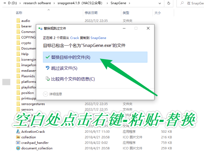
Task: Click the sensorgestures folder name
Action: click(33, 104)
